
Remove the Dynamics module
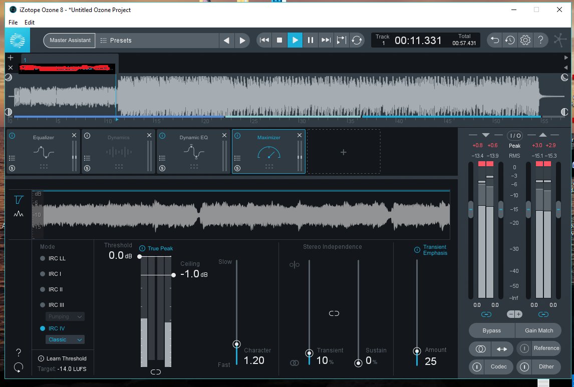149,135
